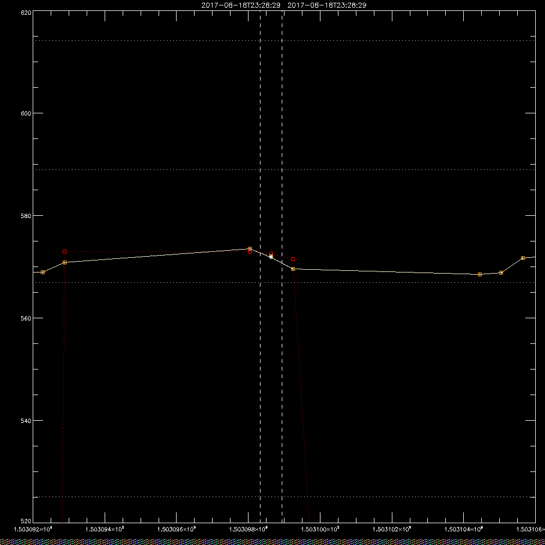Click the "620" y-axis label

click(26, 13)
